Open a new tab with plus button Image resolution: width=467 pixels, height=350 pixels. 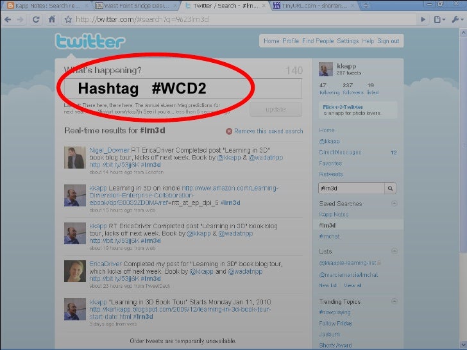(x=366, y=6)
